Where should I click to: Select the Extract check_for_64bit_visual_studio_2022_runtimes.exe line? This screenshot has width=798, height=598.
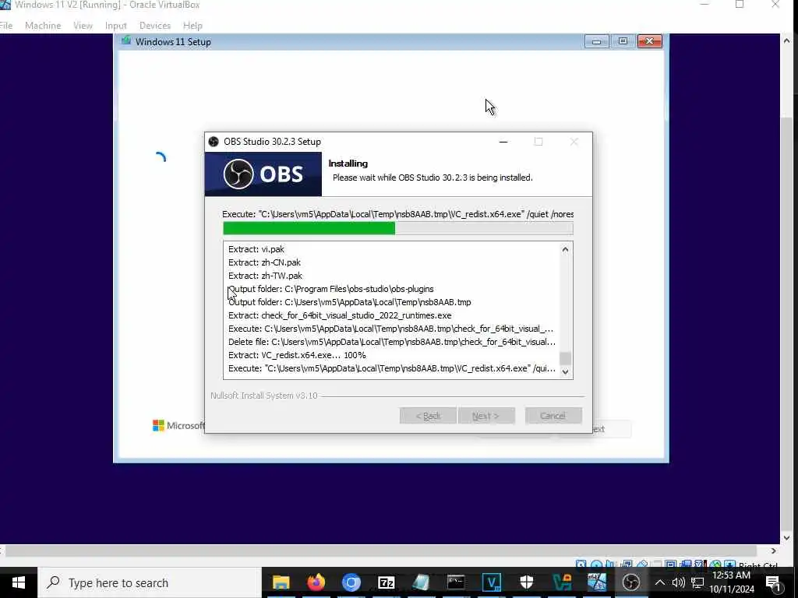(x=340, y=315)
